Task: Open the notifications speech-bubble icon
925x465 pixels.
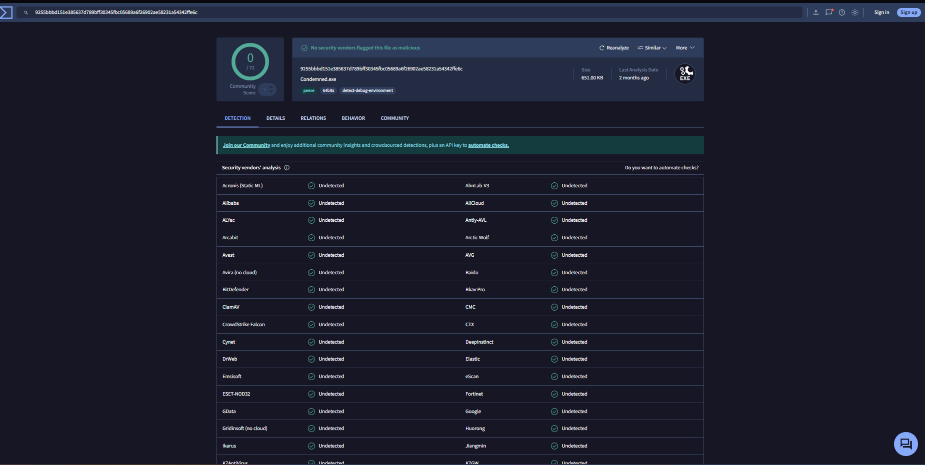Action: (829, 12)
